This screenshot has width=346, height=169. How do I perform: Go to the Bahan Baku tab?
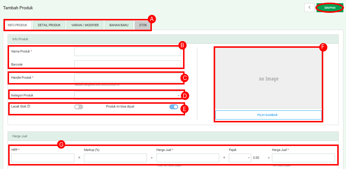point(119,25)
